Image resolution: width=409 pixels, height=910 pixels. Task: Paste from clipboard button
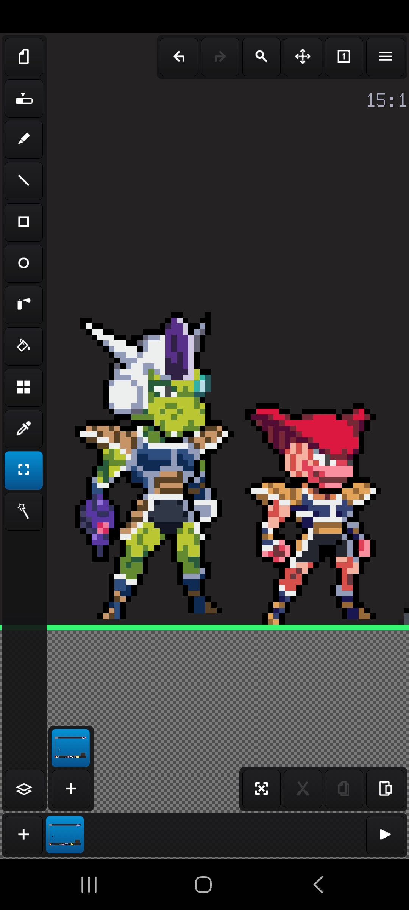click(x=385, y=789)
